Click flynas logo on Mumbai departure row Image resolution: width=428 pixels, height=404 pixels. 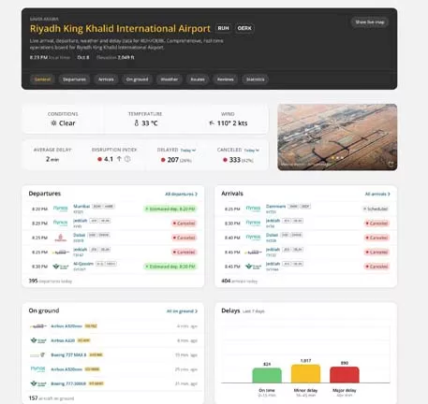pos(60,209)
